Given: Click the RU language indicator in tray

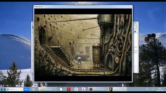Looking at the screenshot, I should pyautogui.click(x=147, y=89).
